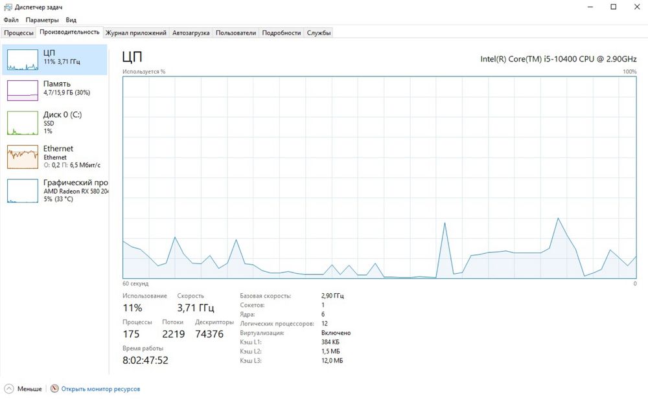
Task: Click the Сокетов label
Action: point(252,305)
